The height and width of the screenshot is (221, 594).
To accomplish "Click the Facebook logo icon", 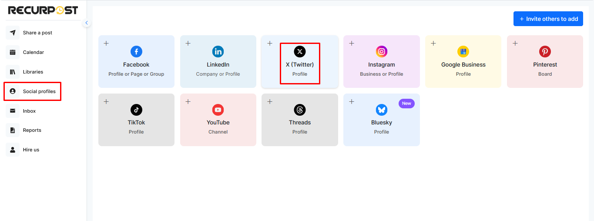I will (x=136, y=52).
